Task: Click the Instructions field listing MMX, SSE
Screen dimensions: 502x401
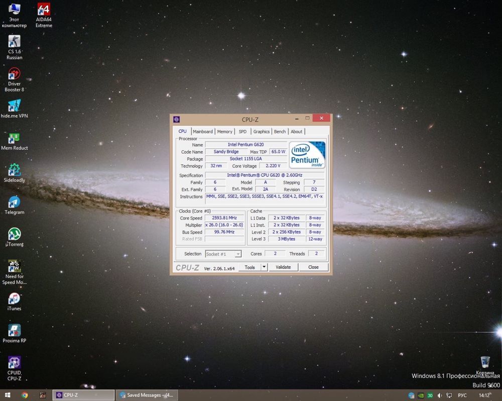Action: pyautogui.click(x=265, y=199)
